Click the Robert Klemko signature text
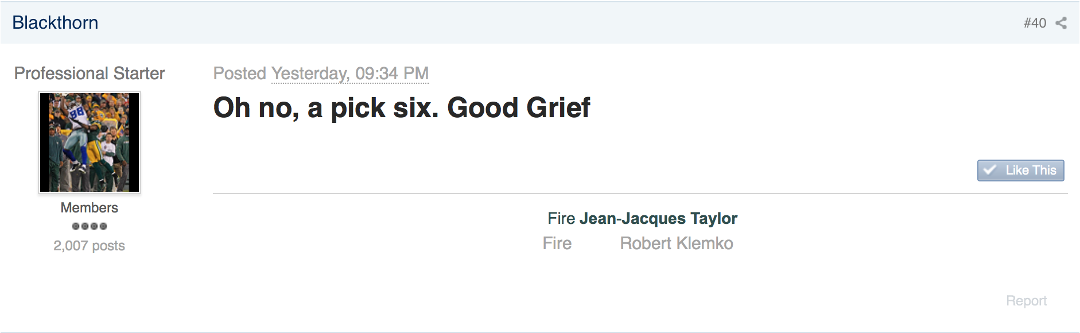1080x333 pixels. [677, 243]
